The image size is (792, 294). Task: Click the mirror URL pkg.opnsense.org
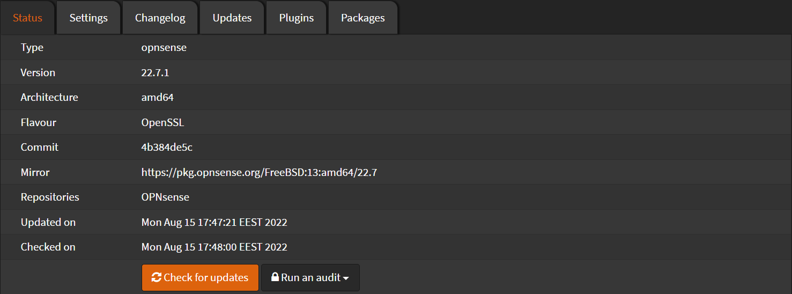point(259,172)
